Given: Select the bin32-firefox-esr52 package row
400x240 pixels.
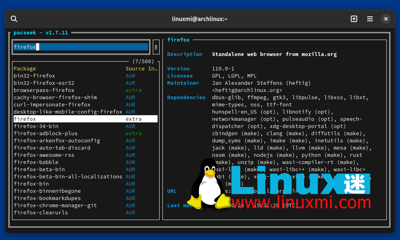Looking at the screenshot, I should coord(86,83).
